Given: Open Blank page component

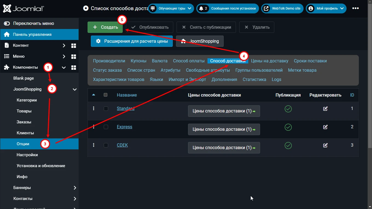Looking at the screenshot, I should 24,78.
